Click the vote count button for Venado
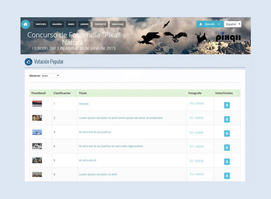Image resolution: width=271 pixels, height=199 pixels. click(x=227, y=105)
